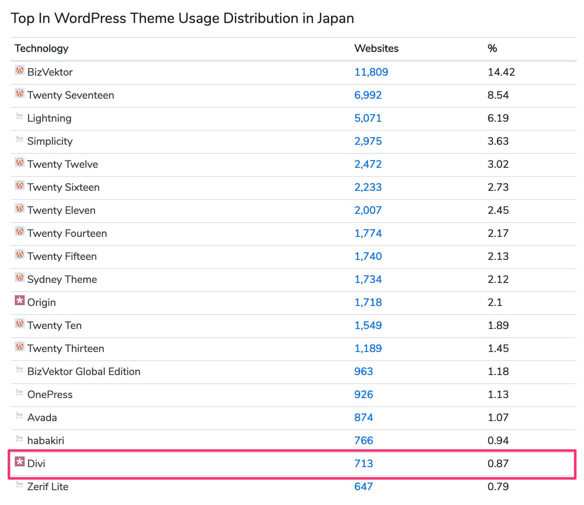Click the 6.19 percentage value

coord(498,118)
